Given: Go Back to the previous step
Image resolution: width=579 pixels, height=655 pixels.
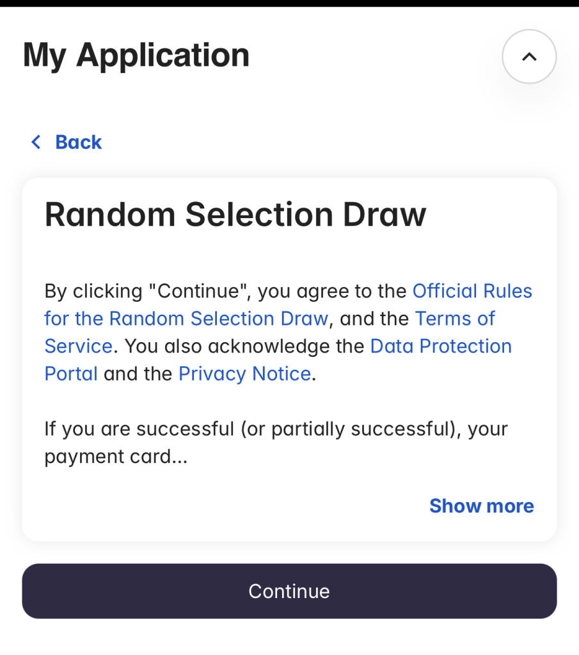Looking at the screenshot, I should coord(78,142).
